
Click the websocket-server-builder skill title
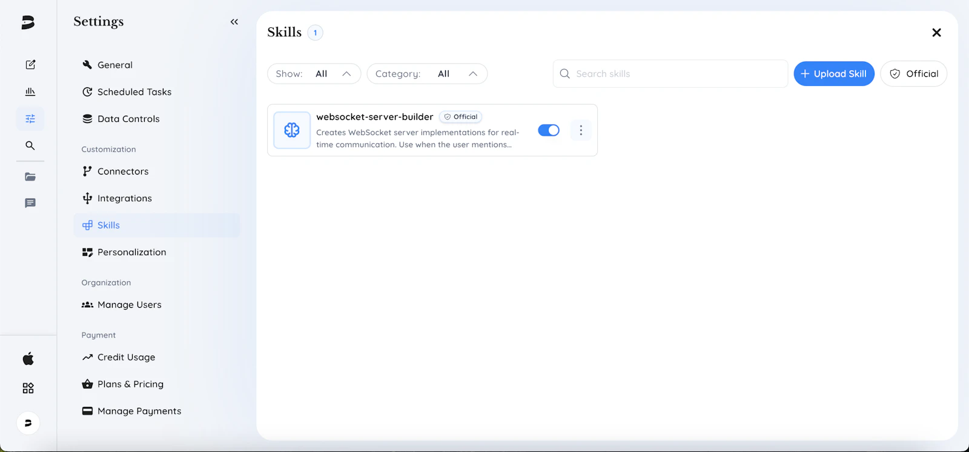click(x=375, y=117)
